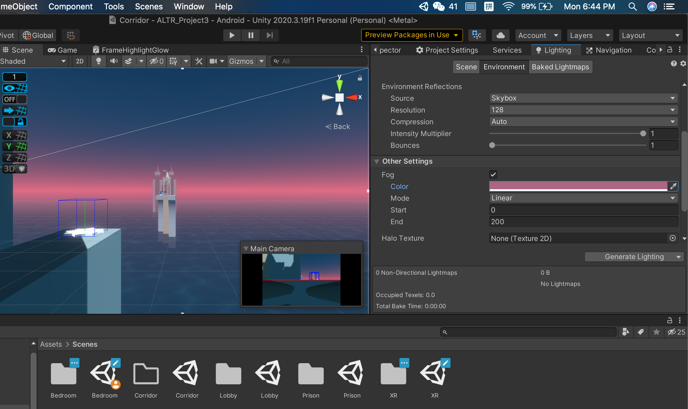Click the Pause button

click(251, 35)
